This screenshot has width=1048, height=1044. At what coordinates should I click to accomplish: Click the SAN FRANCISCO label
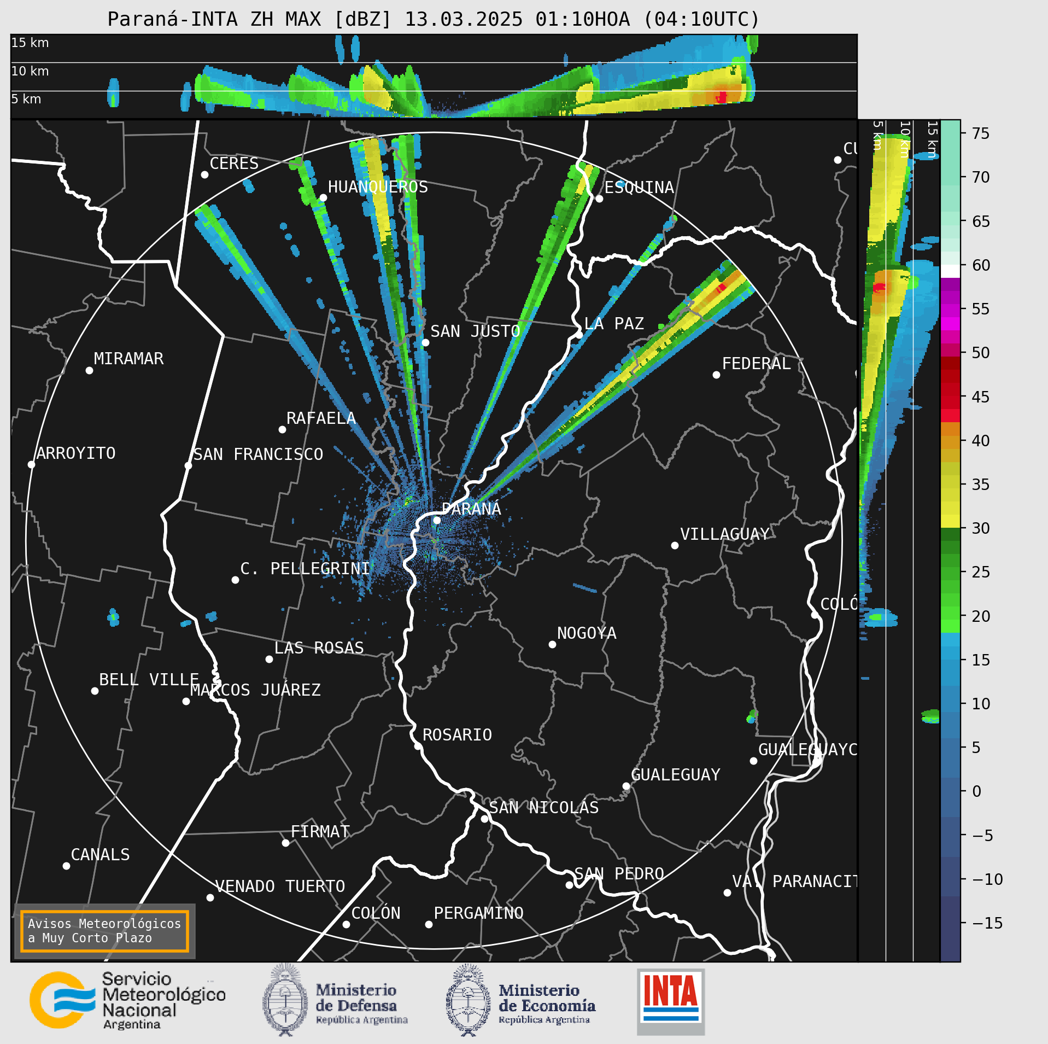(258, 454)
